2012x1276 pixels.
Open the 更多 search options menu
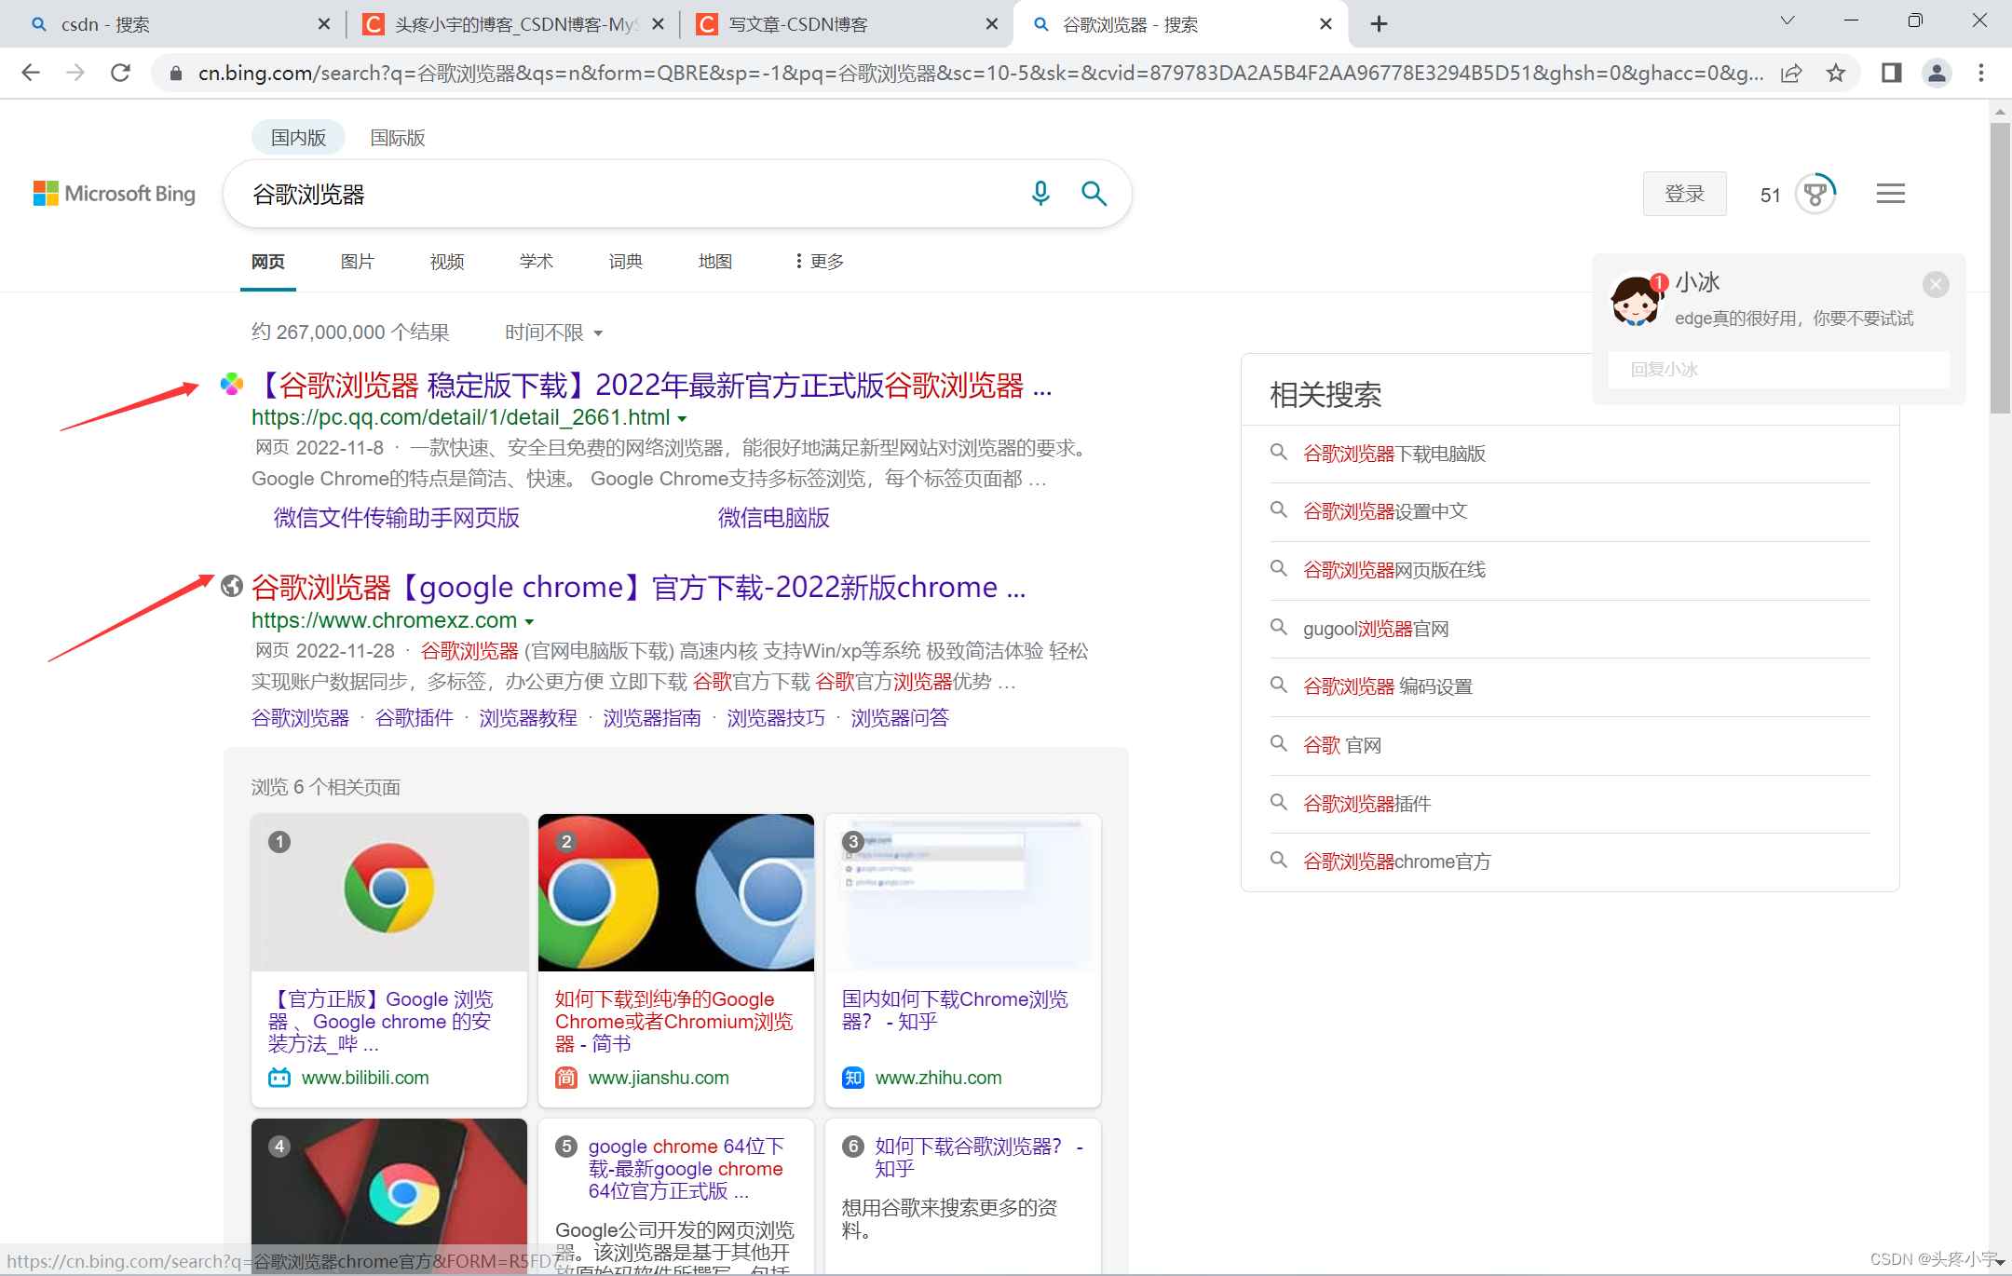coord(823,262)
